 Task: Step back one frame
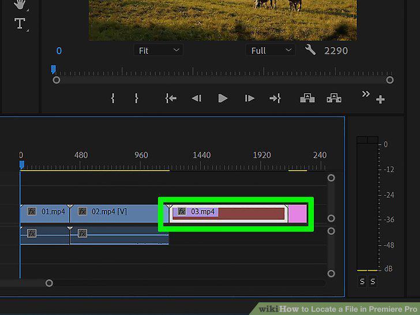coord(197,98)
